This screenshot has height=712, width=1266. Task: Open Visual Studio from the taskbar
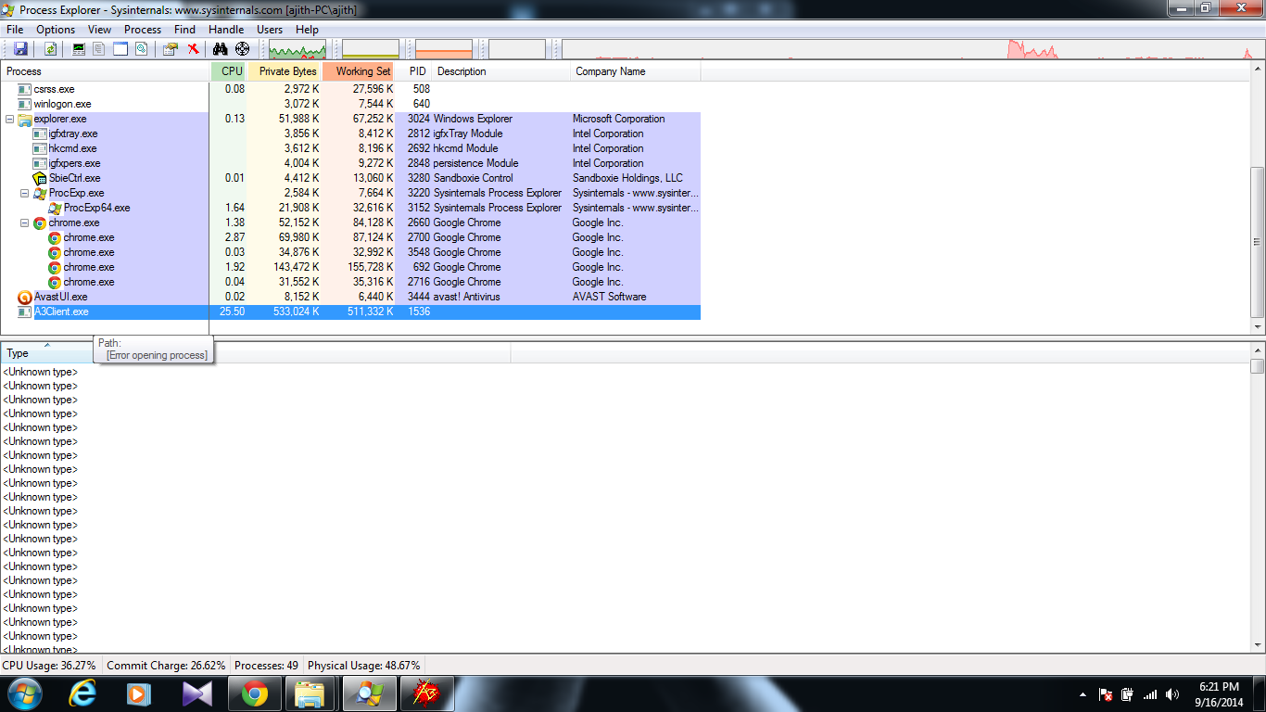click(197, 693)
